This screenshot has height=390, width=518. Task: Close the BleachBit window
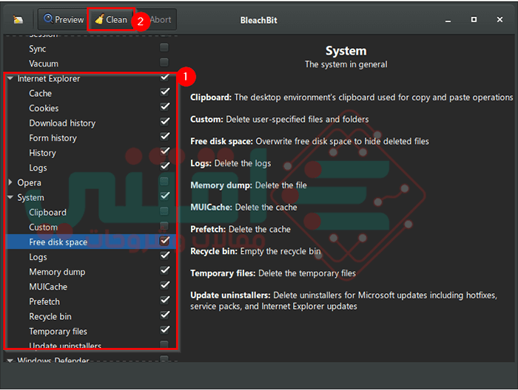[499, 20]
